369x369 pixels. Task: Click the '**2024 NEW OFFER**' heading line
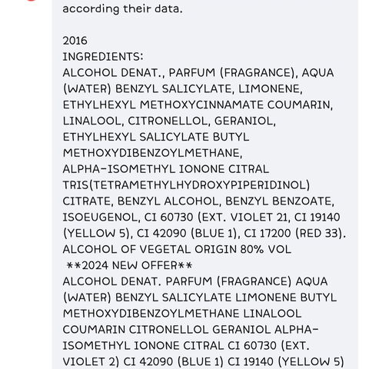(129, 265)
